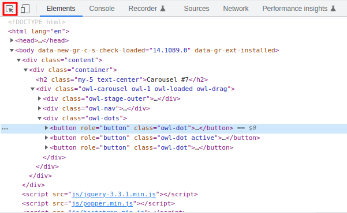Image resolution: width=347 pixels, height=213 pixels.
Task: Collapse the owl-dots div
Action: 39,119
